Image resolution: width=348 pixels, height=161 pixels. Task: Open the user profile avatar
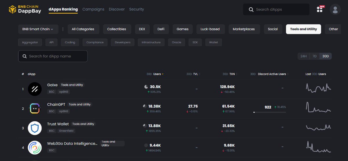(335, 10)
